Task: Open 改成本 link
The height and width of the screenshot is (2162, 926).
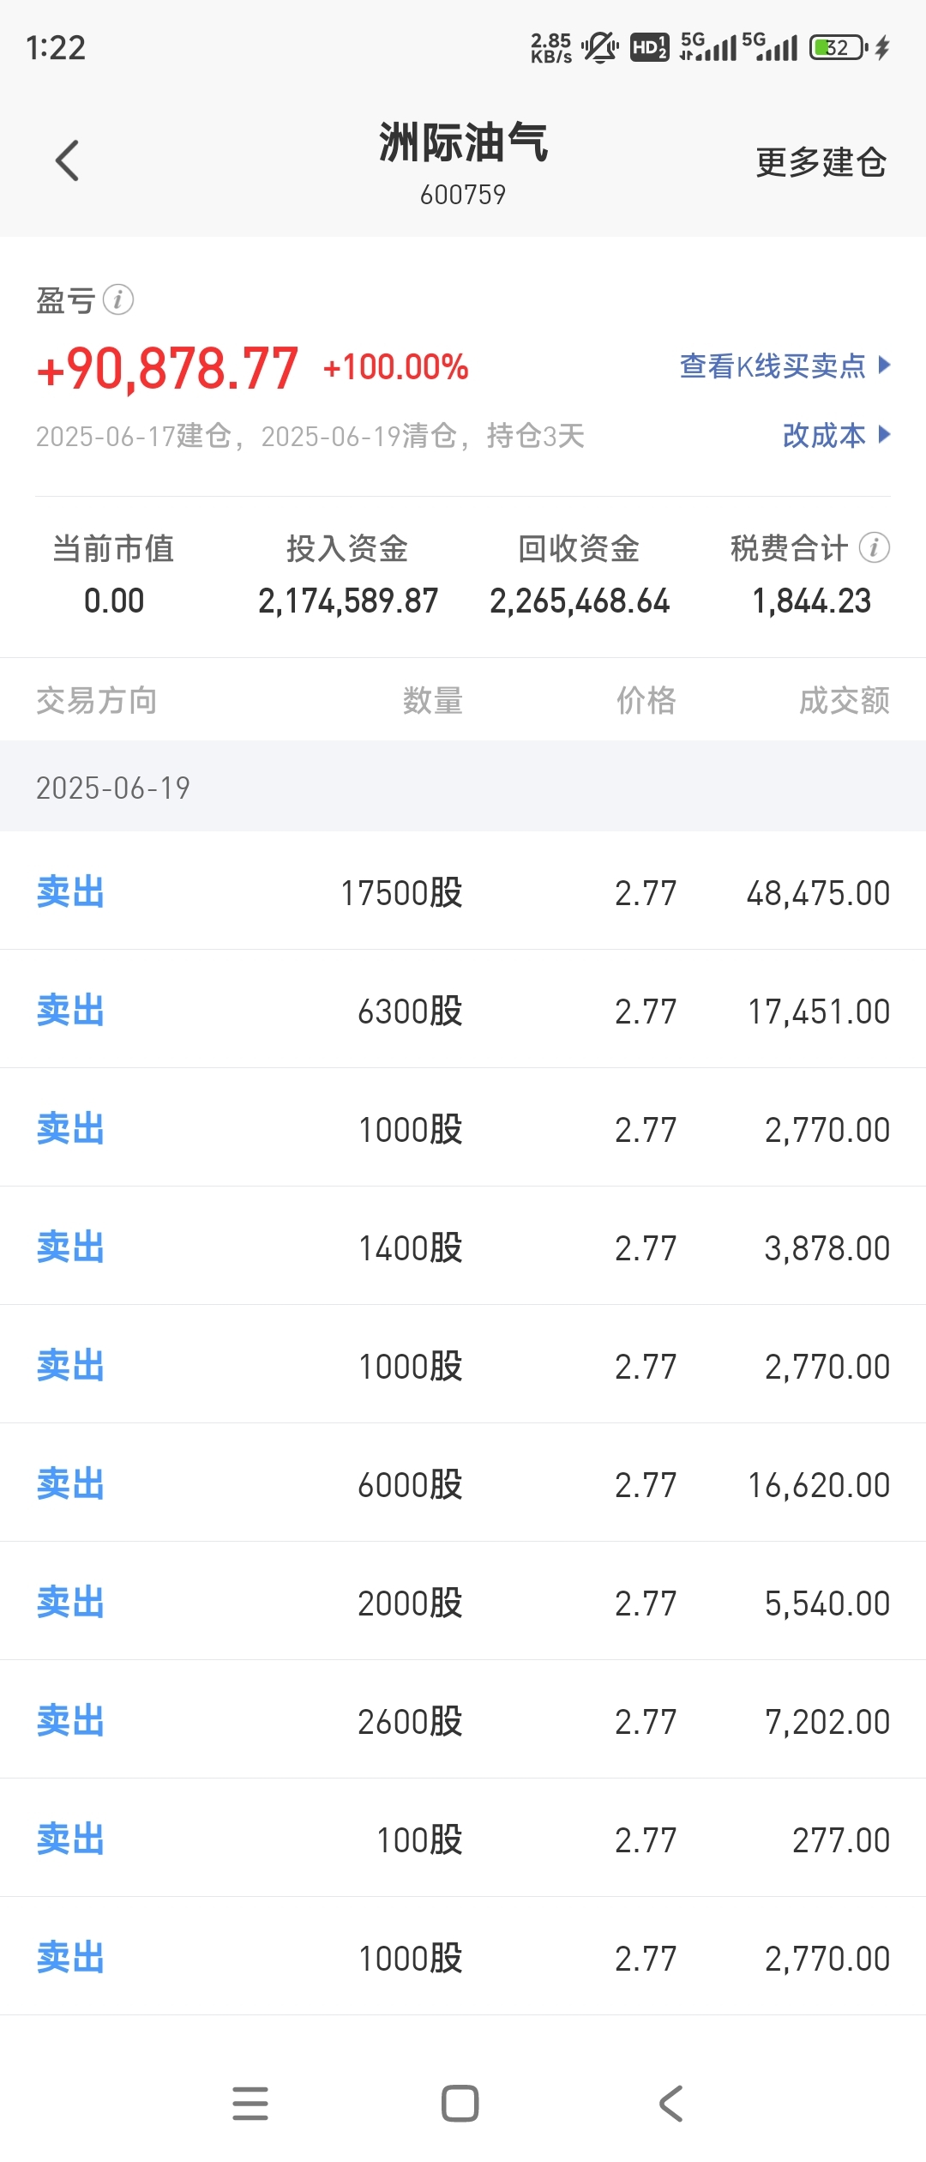Action: (824, 436)
